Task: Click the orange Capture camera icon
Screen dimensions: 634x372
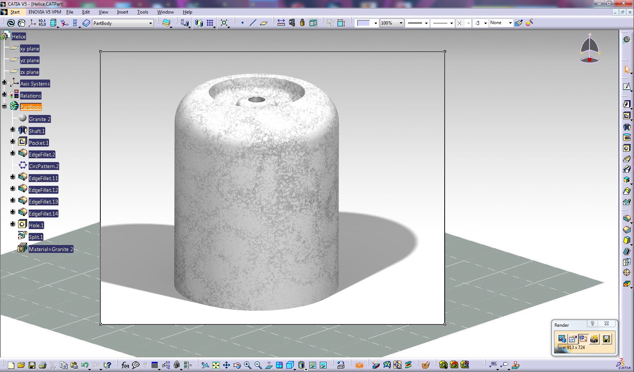Action: coord(359,365)
